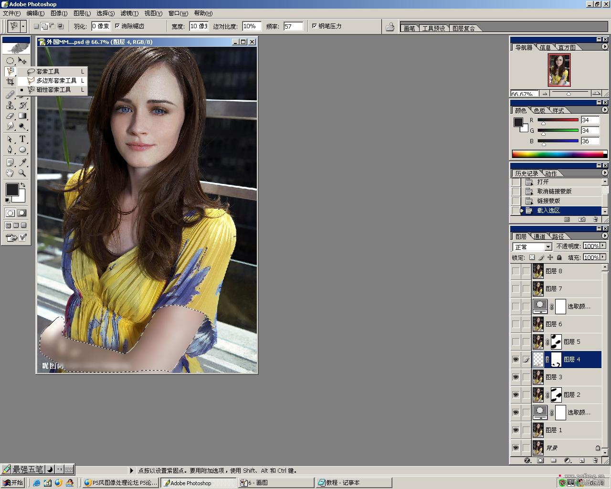The height and width of the screenshot is (489, 611).
Task: Toggle 消除锯齿 anti-alias checkbox
Action: point(117,26)
